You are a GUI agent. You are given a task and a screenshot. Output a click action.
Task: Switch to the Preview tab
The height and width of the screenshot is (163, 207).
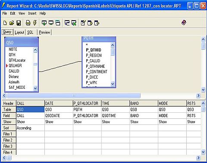[x=44, y=32]
